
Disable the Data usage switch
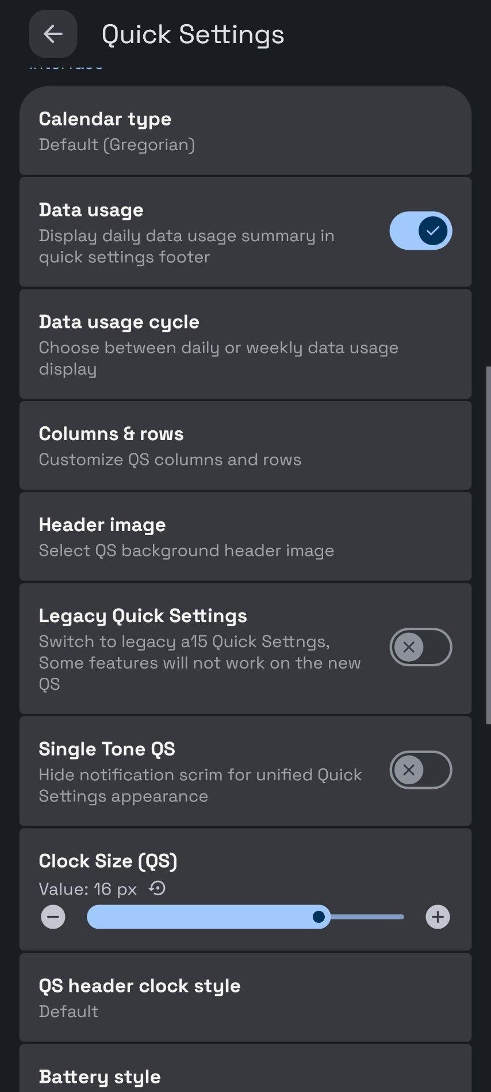[x=421, y=231]
